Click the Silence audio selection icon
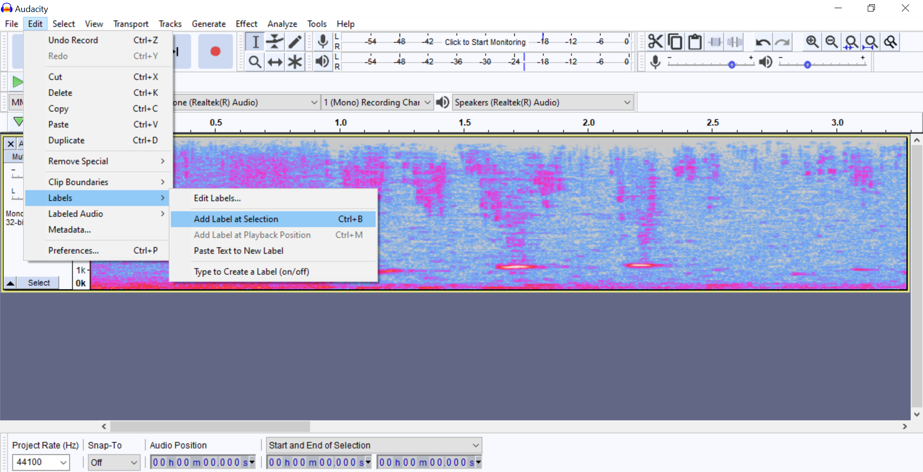 tap(735, 42)
